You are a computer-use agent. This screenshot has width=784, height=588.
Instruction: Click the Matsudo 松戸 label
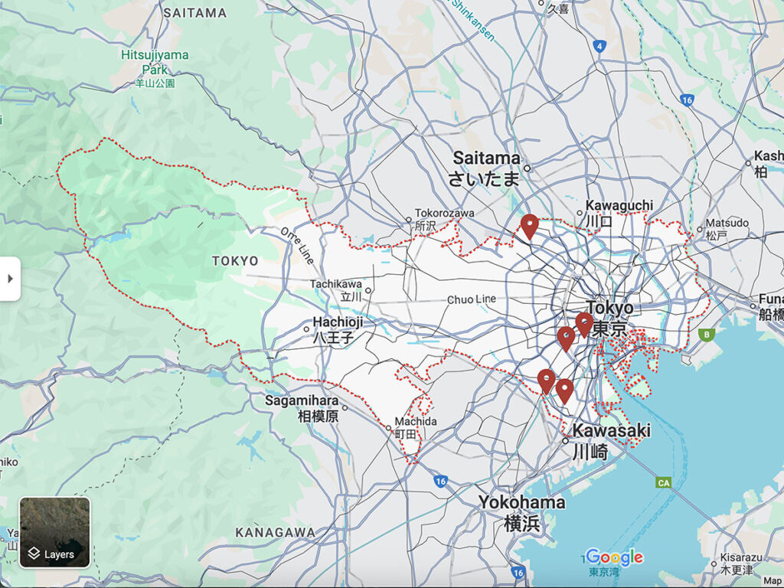(x=727, y=228)
